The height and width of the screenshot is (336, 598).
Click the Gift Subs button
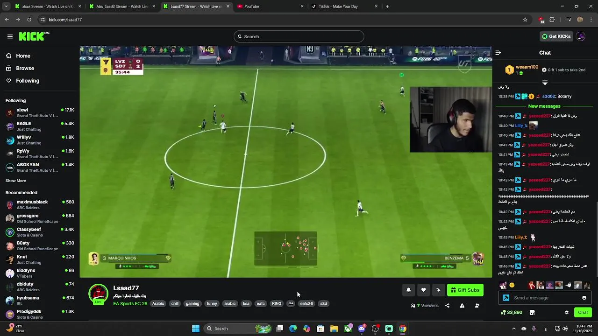pyautogui.click(x=465, y=290)
